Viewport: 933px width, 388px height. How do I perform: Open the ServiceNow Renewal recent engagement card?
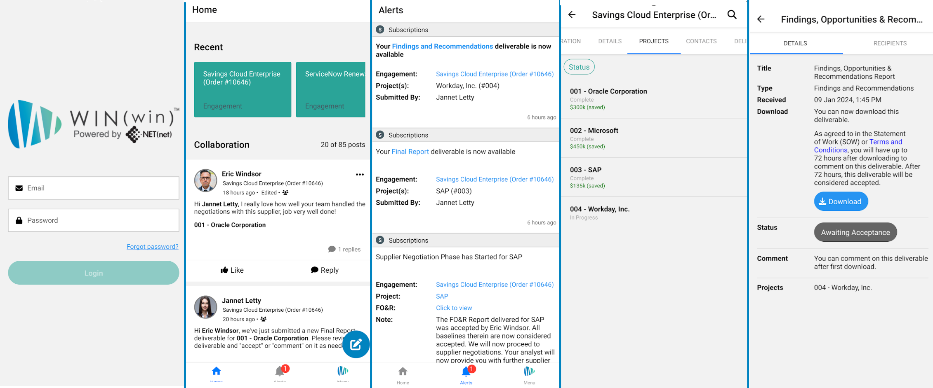(331, 90)
